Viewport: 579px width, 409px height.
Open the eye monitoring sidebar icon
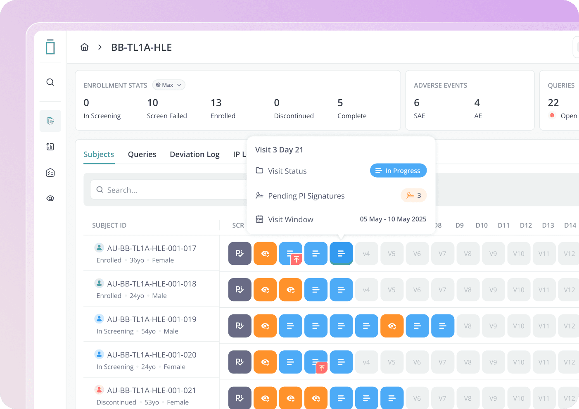(50, 198)
